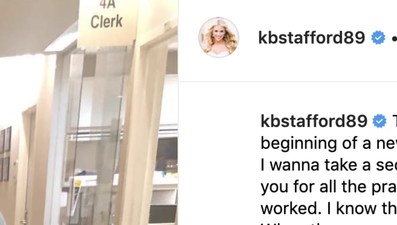
Task: Click the blank area under the avatar
Action: (x=219, y=152)
